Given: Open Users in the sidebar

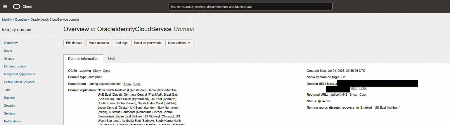Looking at the screenshot, I should [x=8, y=51].
